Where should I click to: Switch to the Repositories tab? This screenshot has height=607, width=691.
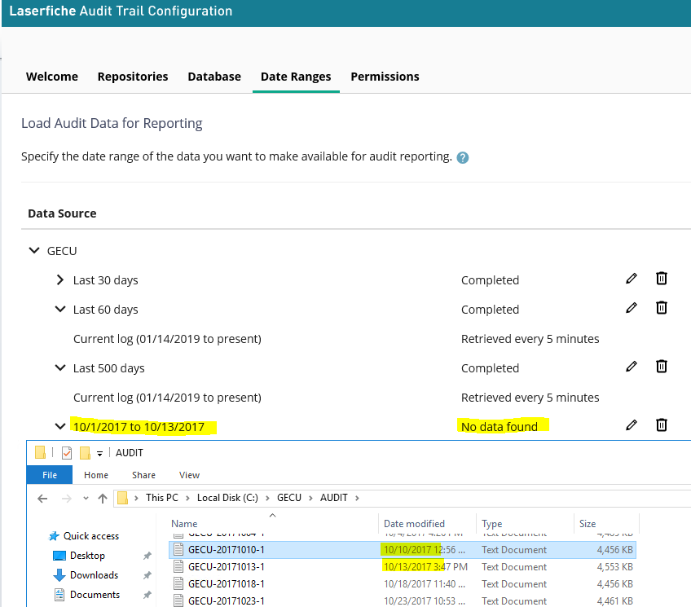click(133, 77)
